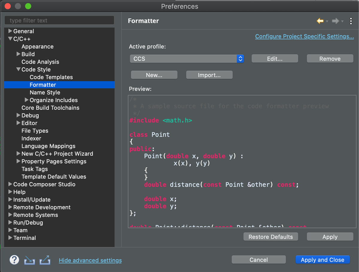359x272 pixels.
Task: Open the export preferences icon
Action: pos(45,260)
